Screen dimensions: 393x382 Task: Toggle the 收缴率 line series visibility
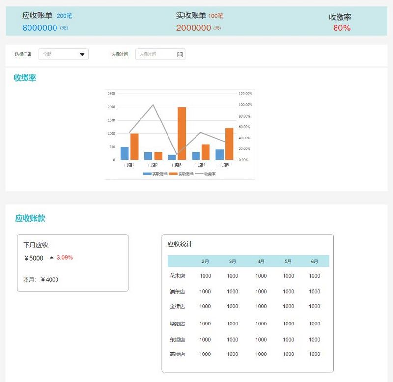[206, 175]
